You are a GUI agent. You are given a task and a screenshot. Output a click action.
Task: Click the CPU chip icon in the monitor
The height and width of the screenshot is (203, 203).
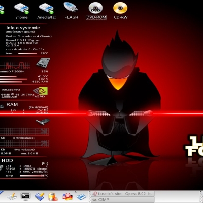[x=43, y=63]
